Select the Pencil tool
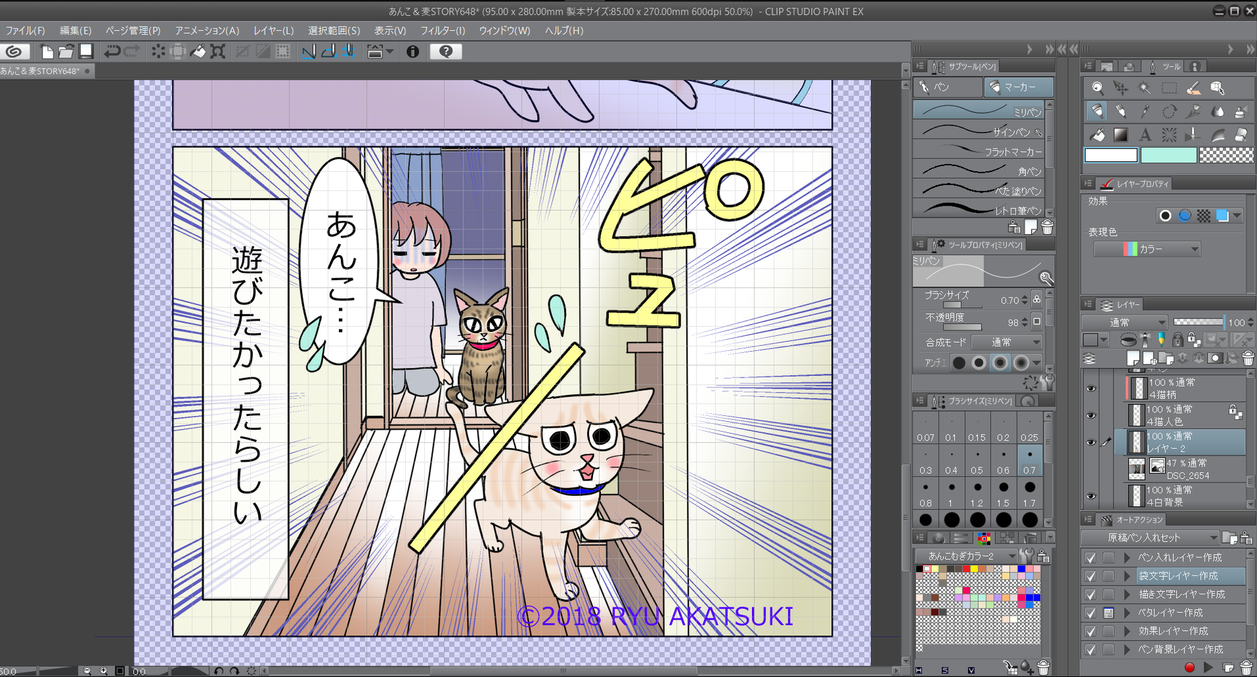Screen dimensions: 1257x677 pyautogui.click(x=1121, y=111)
